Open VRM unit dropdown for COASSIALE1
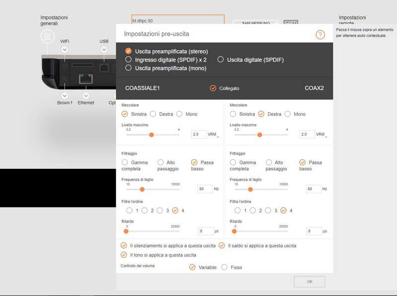The height and width of the screenshot is (296, 397). pyautogui.click(x=218, y=135)
